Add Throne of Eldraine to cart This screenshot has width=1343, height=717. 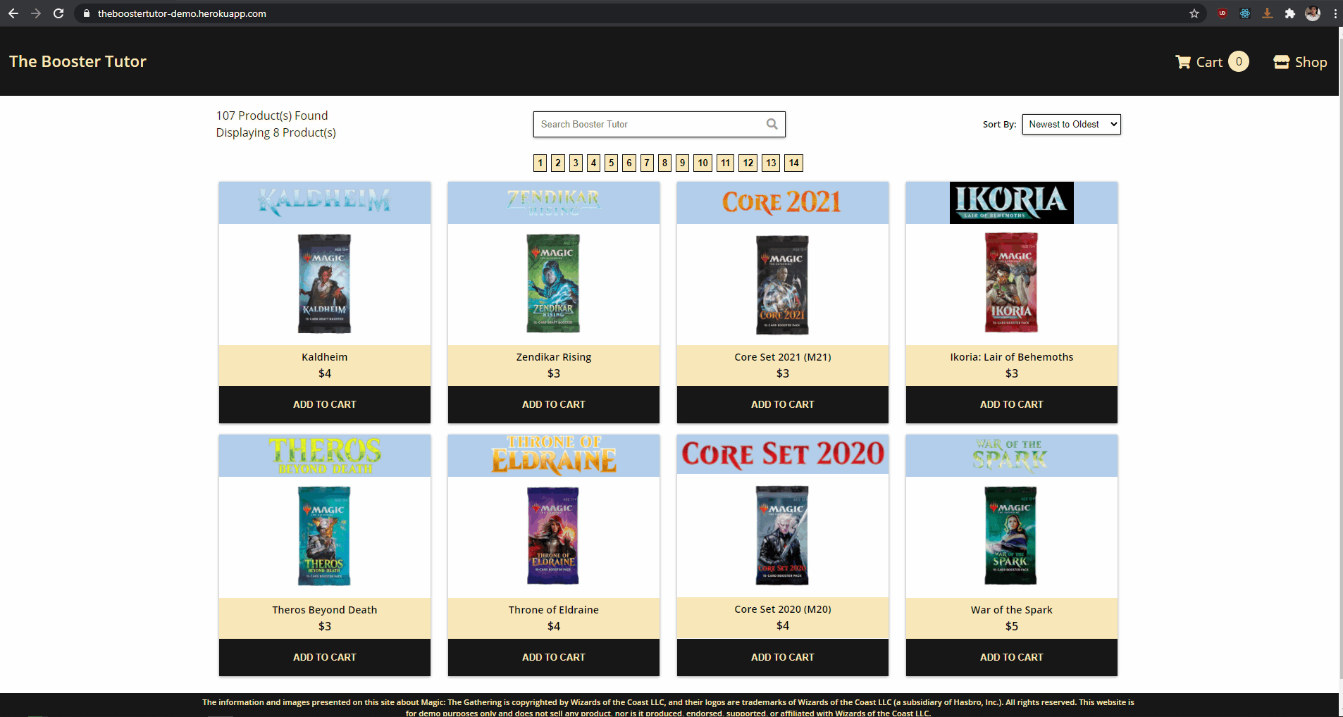pos(554,657)
